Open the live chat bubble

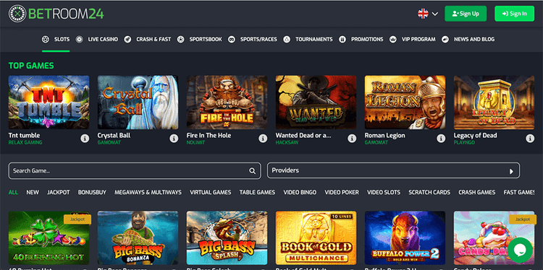pyautogui.click(x=520, y=250)
